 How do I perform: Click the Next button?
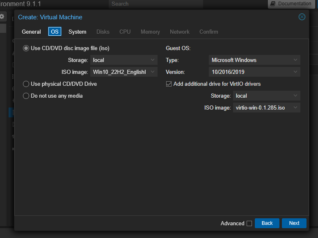click(x=294, y=223)
